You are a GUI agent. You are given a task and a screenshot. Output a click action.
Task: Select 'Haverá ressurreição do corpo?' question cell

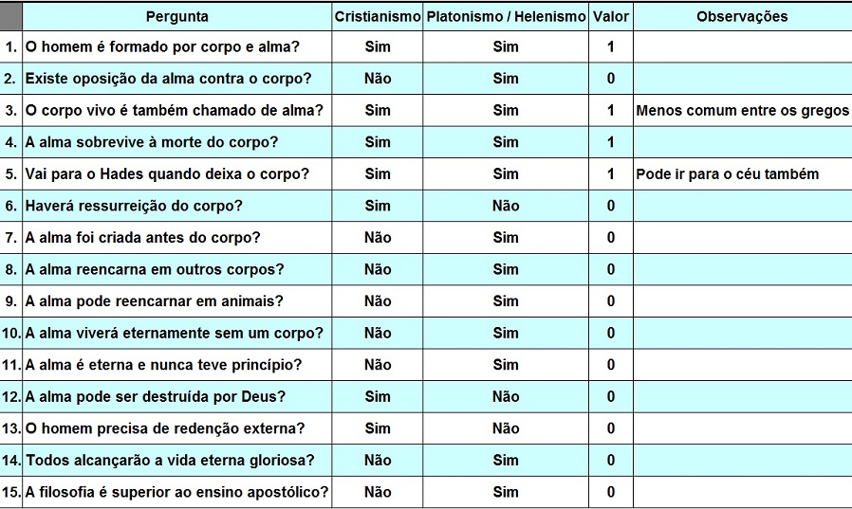click(x=177, y=207)
